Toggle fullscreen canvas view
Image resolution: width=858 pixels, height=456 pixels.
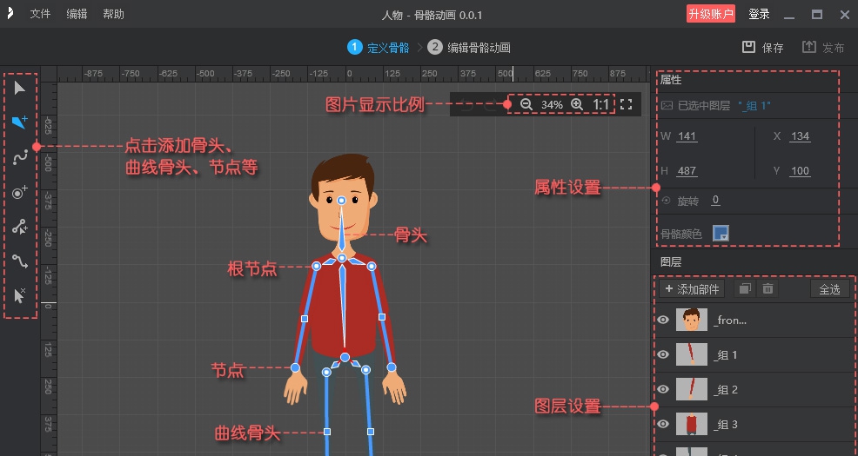coord(626,104)
